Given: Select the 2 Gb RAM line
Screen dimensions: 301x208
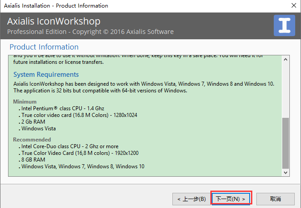Looking at the screenshot, I should pos(32,122).
